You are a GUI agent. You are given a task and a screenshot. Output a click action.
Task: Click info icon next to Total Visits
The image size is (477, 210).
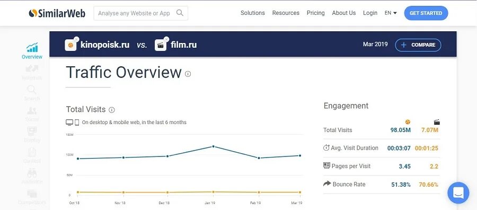112,110
